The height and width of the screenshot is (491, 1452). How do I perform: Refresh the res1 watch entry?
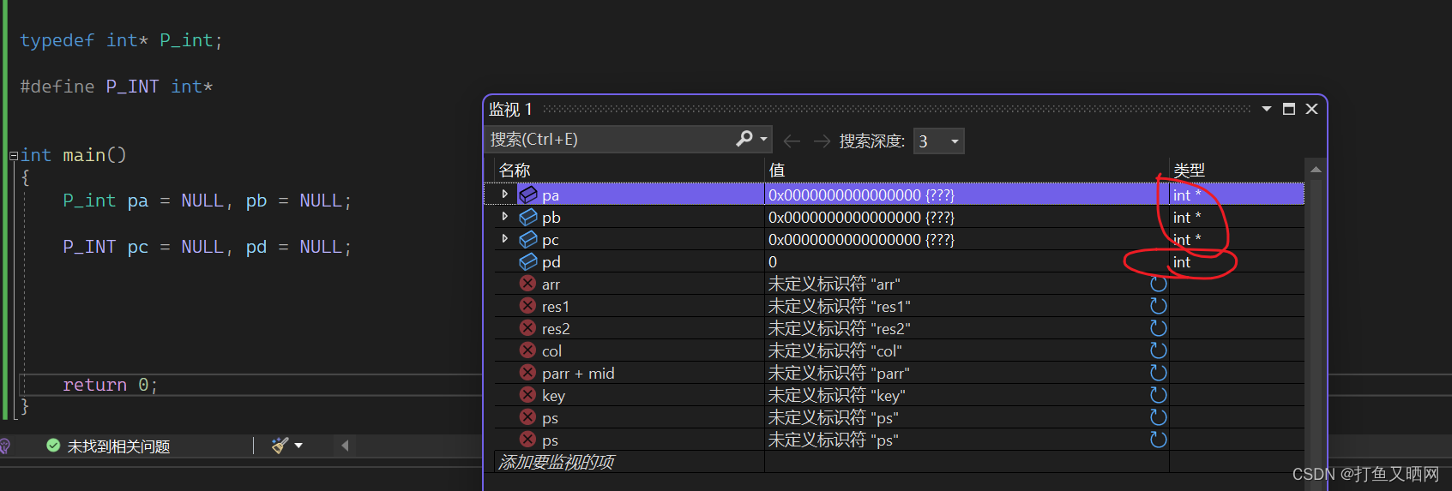1158,306
